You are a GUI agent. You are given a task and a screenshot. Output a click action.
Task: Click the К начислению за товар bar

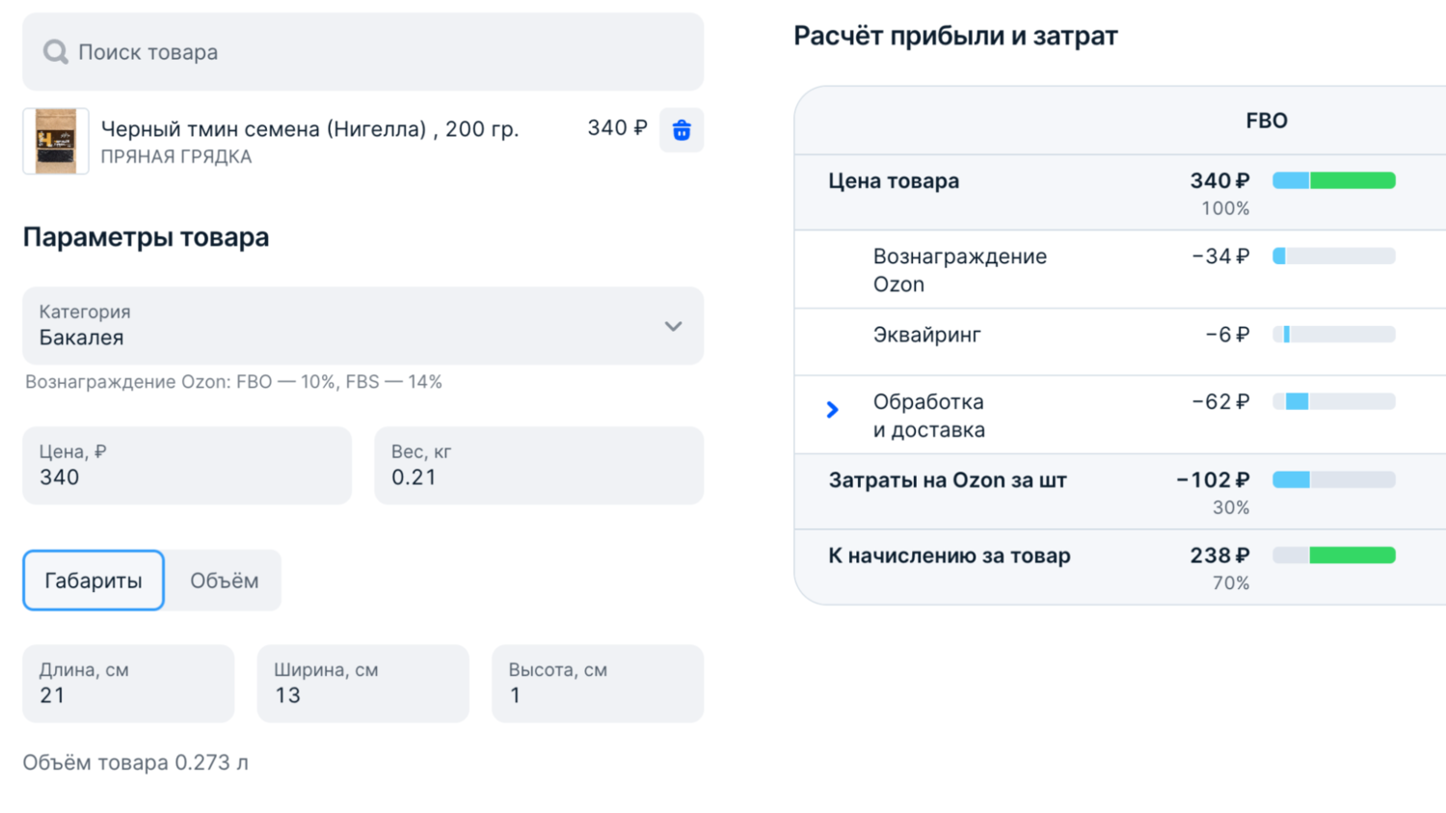[x=1333, y=556]
